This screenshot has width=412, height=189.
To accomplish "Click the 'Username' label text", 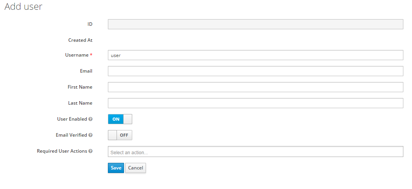I will [77, 55].
